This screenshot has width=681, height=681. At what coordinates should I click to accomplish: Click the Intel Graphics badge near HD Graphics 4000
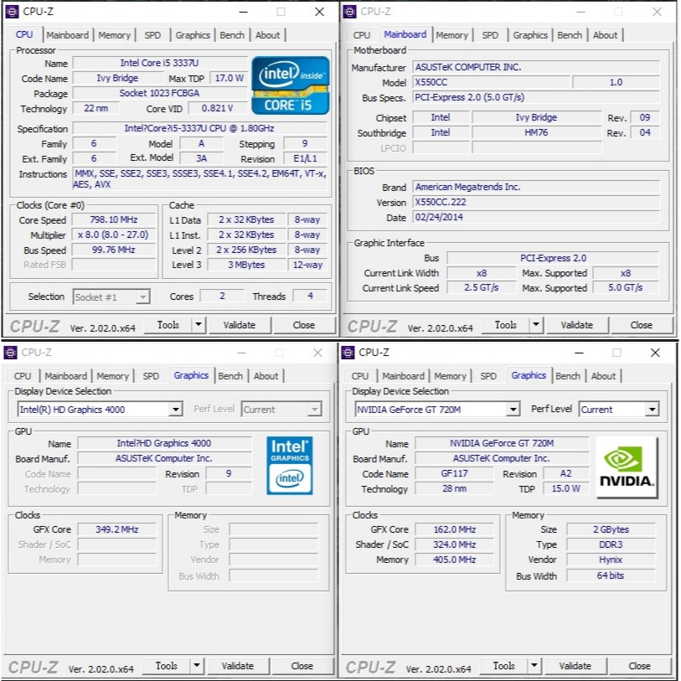[x=290, y=466]
